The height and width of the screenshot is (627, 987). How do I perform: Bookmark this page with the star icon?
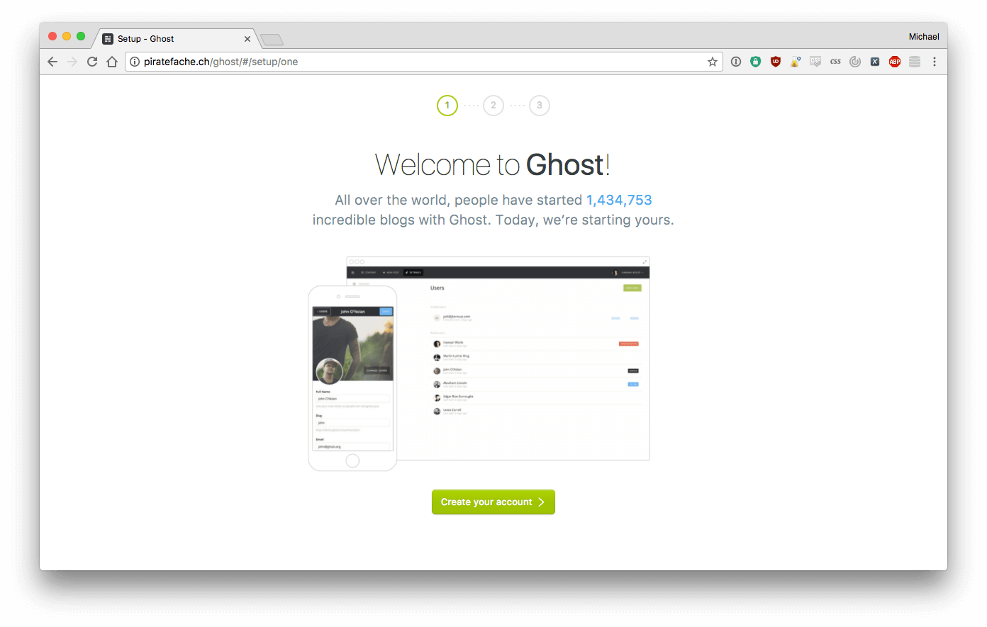713,62
